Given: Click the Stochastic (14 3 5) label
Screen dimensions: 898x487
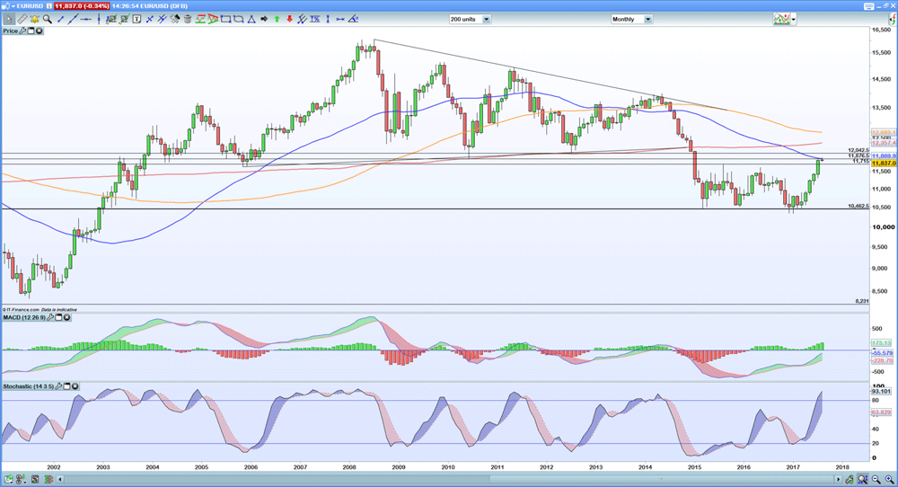Looking at the screenshot, I should [28, 386].
